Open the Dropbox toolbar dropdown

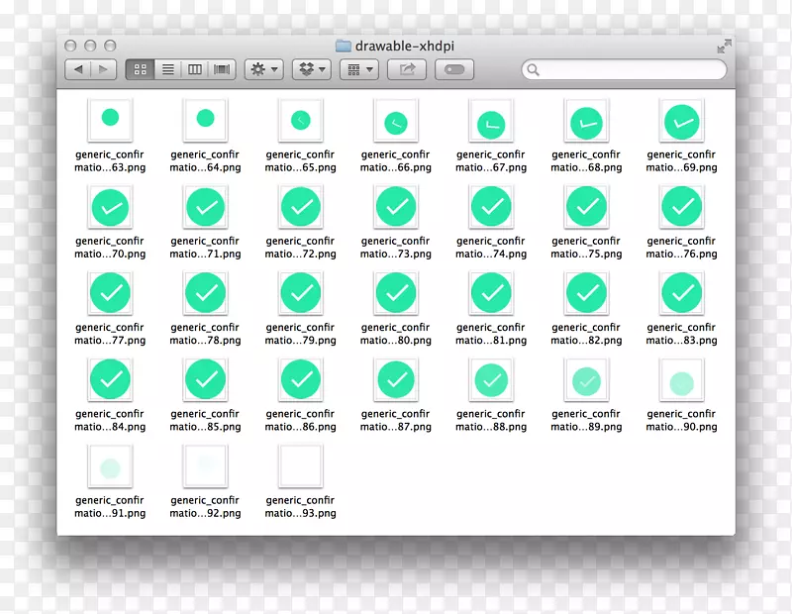311,69
